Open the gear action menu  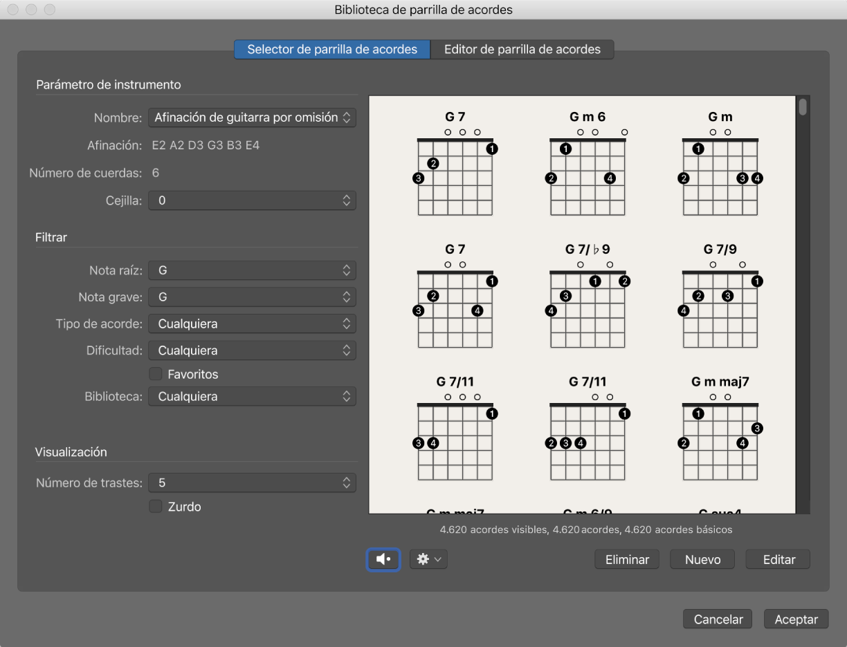coord(428,559)
